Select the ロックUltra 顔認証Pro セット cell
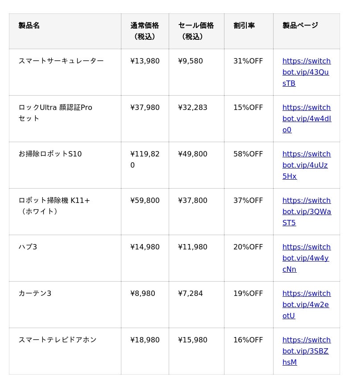This screenshot has height=388, width=357. [65, 119]
